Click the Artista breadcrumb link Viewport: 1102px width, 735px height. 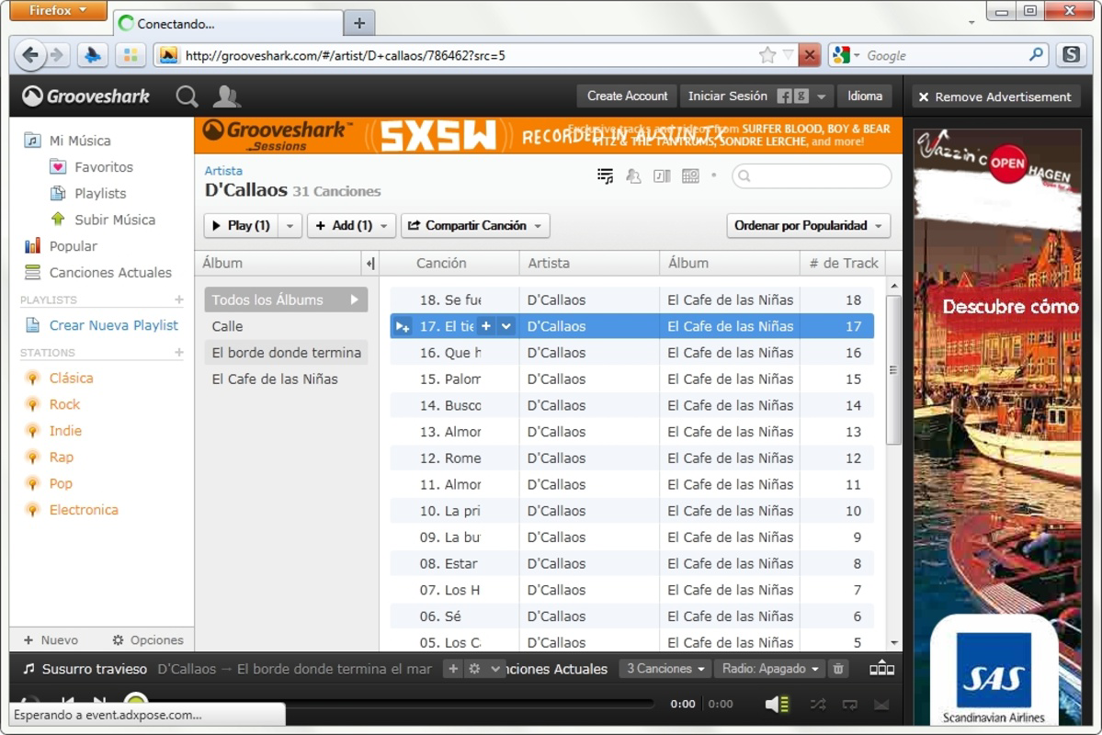pos(223,171)
